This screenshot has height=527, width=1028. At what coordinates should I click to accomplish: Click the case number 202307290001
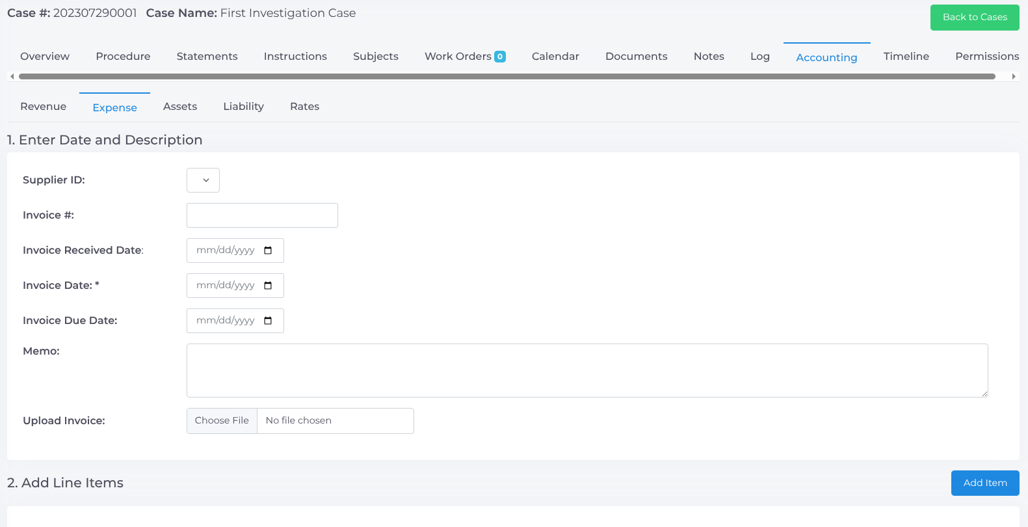95,13
